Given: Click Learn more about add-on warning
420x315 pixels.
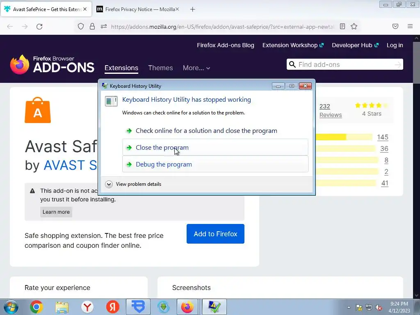Looking at the screenshot, I should (x=56, y=212).
